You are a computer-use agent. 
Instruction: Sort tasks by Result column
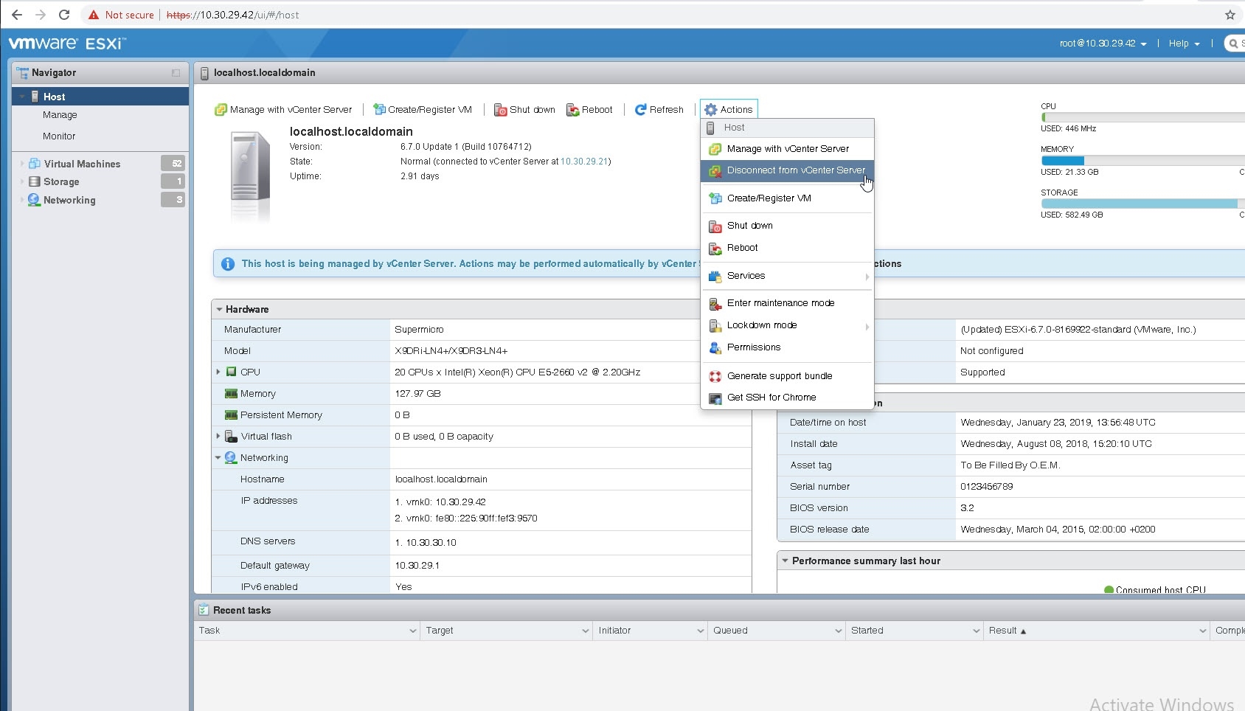tap(1002, 631)
